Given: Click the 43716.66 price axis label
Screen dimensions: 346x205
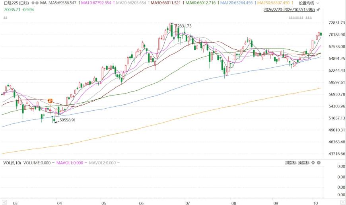Looking at the screenshot, I should (337, 154).
